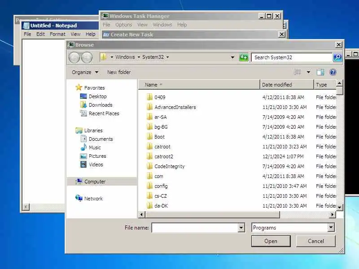This screenshot has width=359, height=269.
Task: Select the AdvancedInstallers folder icon
Action: point(149,107)
